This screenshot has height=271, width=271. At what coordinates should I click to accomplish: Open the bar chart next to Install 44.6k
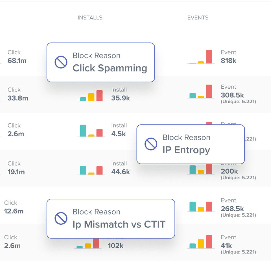91,170
